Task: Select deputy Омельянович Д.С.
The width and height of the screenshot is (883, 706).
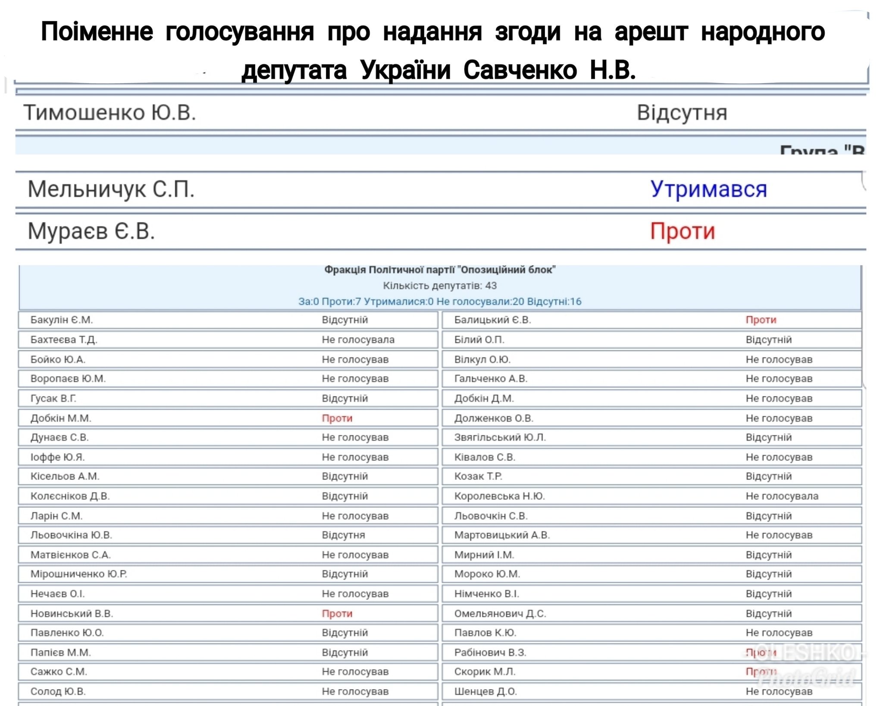Action: point(500,613)
